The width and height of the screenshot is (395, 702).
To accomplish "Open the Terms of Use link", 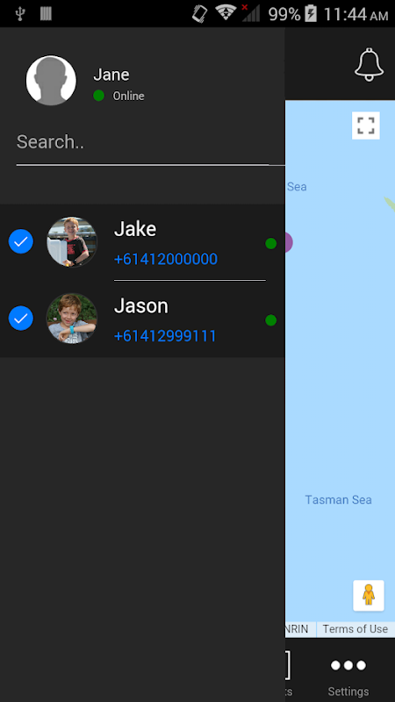I will 355,629.
